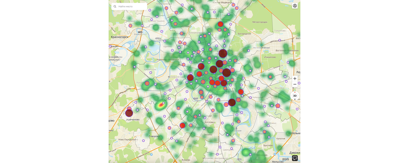
Task: Click the 2GIS logo link
Action: [286, 159]
